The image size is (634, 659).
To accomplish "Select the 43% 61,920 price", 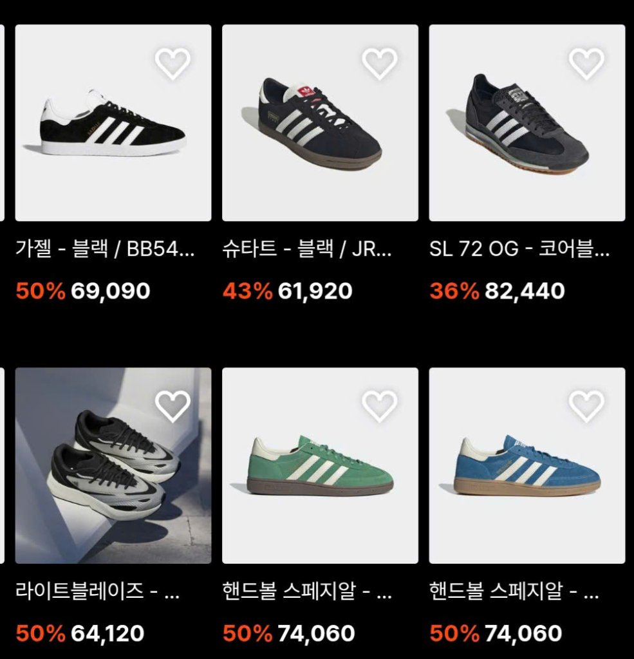I will pyautogui.click(x=288, y=291).
